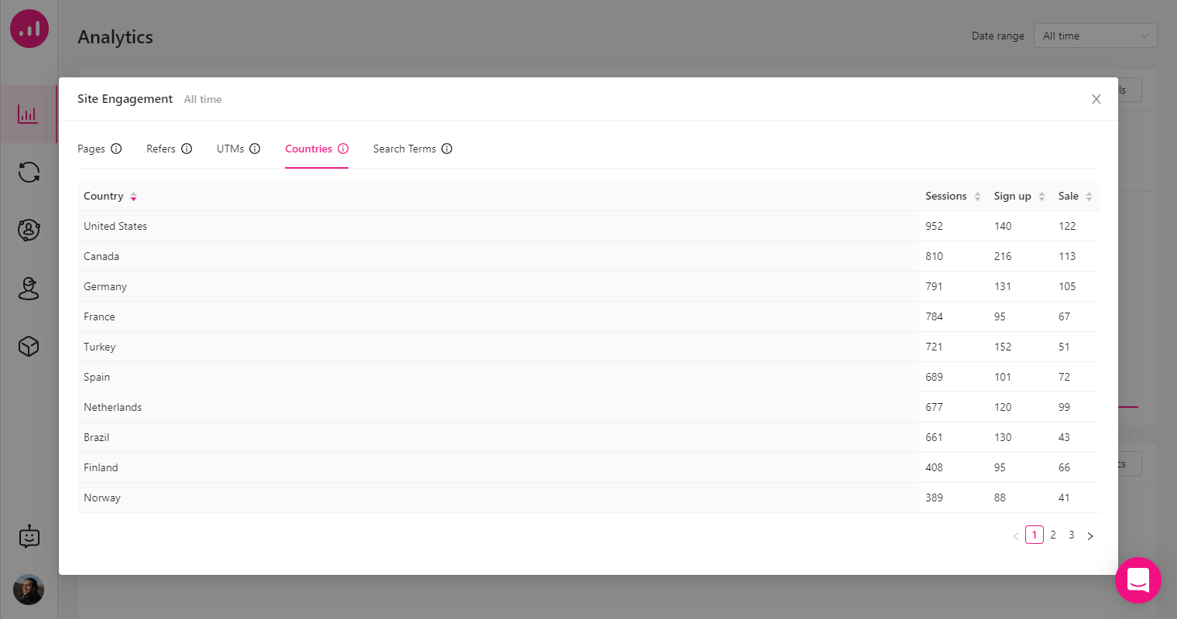Go to next page arrow
Image resolution: width=1177 pixels, height=619 pixels.
coord(1090,535)
